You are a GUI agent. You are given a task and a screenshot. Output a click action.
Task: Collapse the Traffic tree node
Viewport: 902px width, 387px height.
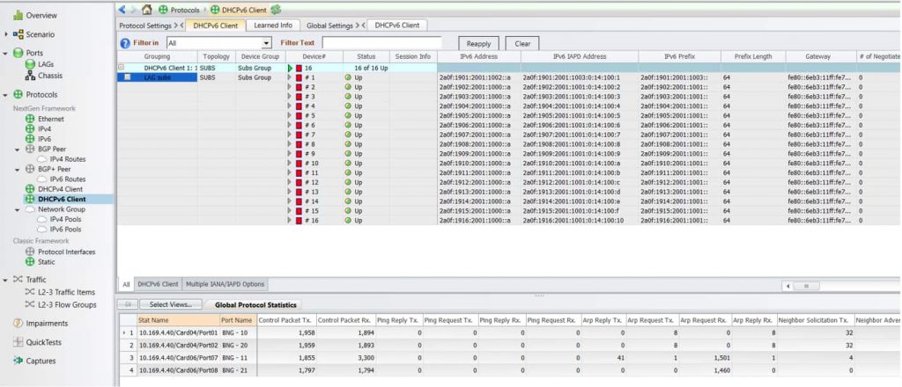tap(6, 280)
